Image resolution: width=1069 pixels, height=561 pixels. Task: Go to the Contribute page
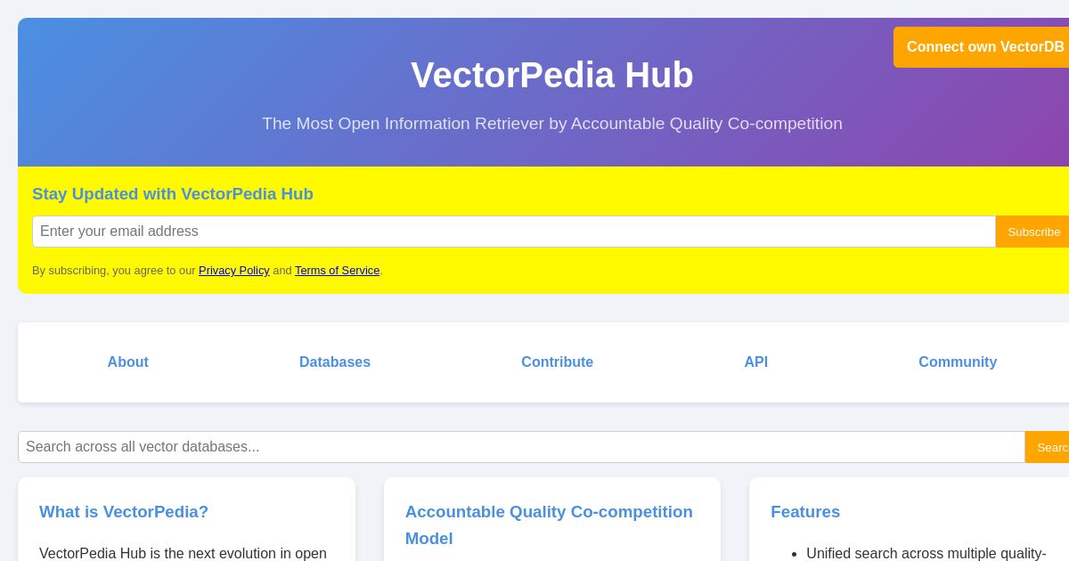click(x=557, y=362)
